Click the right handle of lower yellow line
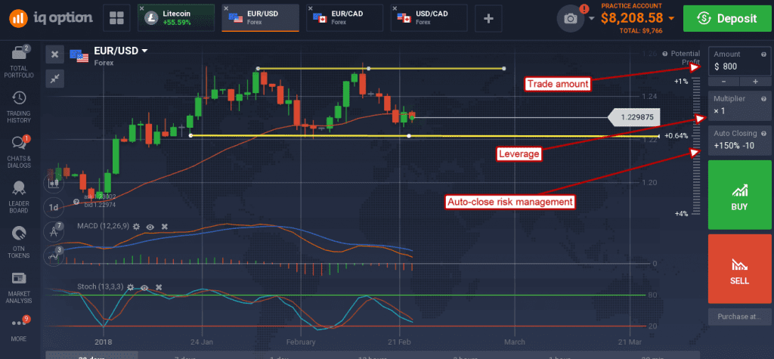Screen dimensions: 774x359 click(x=409, y=135)
